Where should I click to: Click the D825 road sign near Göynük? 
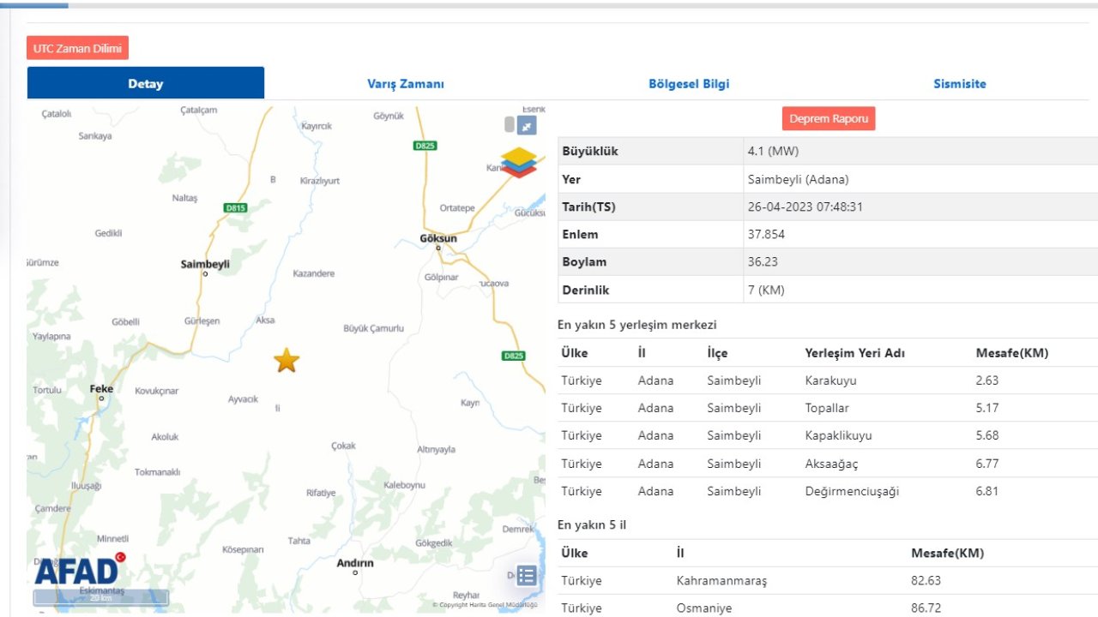[425, 146]
